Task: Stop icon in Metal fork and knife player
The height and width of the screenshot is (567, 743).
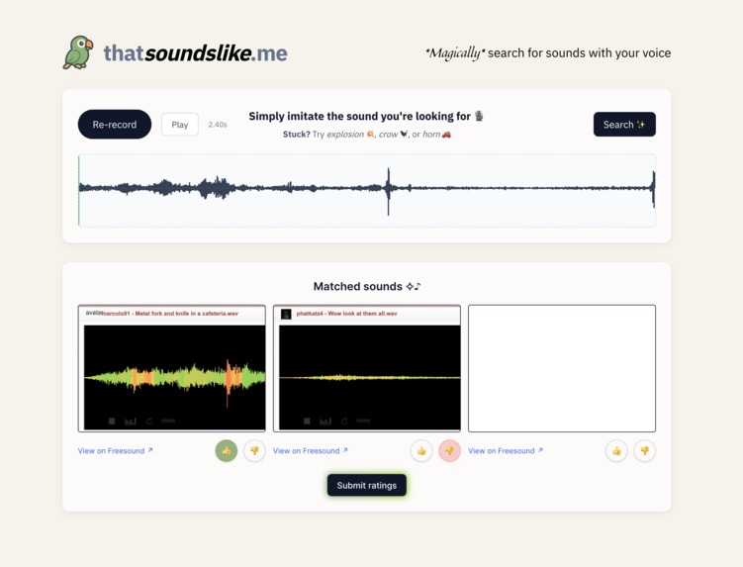Action: coord(112,421)
